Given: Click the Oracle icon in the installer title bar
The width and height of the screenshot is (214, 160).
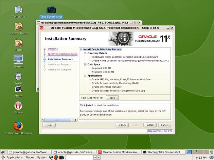Looking at the screenshot, I should coord(41,28).
